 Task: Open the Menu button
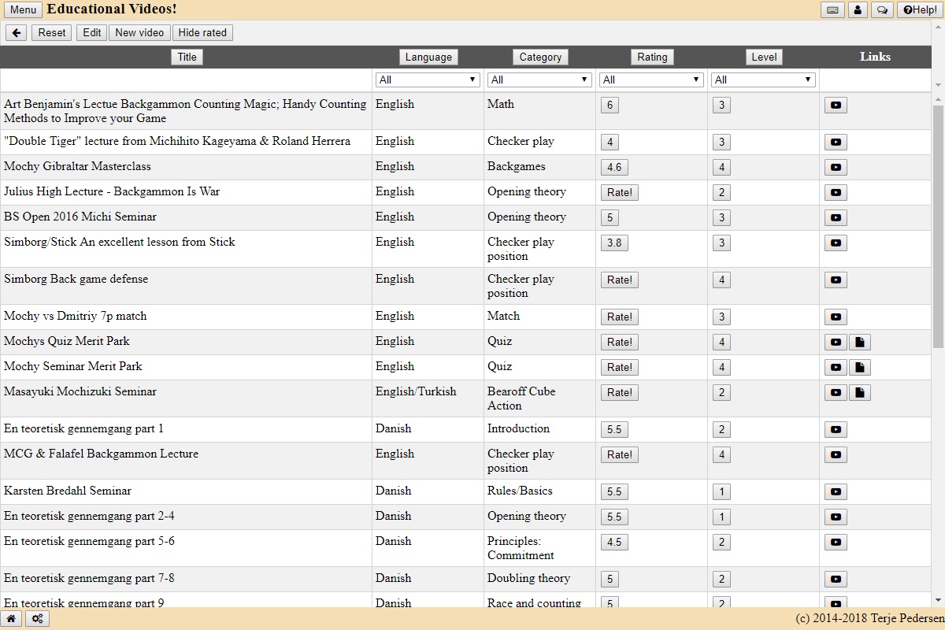click(24, 10)
